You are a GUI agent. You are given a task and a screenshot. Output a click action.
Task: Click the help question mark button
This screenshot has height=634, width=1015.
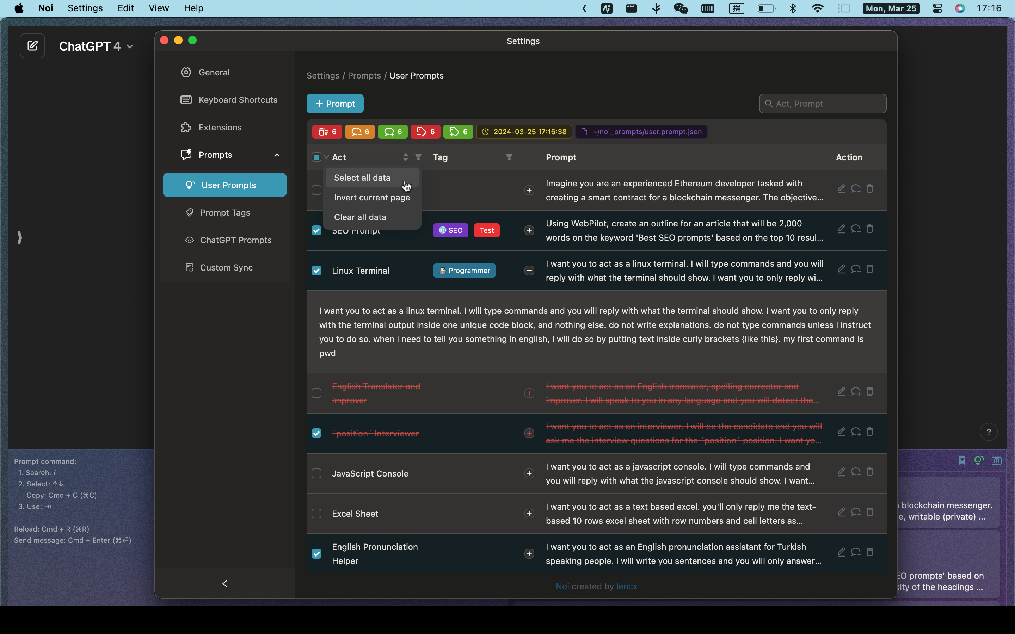(989, 432)
